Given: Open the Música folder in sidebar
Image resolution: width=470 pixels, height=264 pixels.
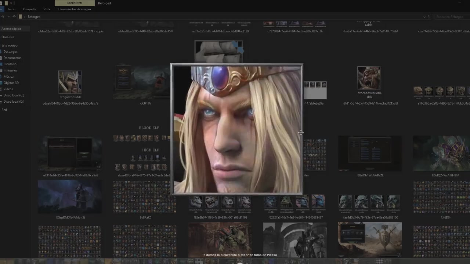Looking at the screenshot, I should (8, 77).
